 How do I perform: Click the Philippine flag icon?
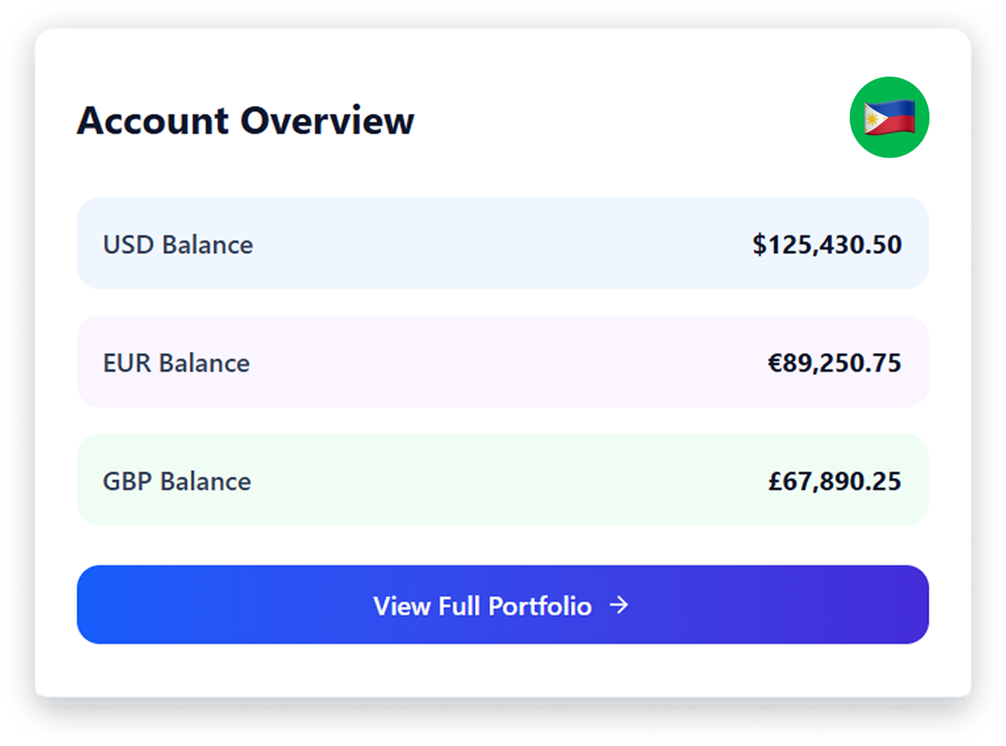coord(889,118)
